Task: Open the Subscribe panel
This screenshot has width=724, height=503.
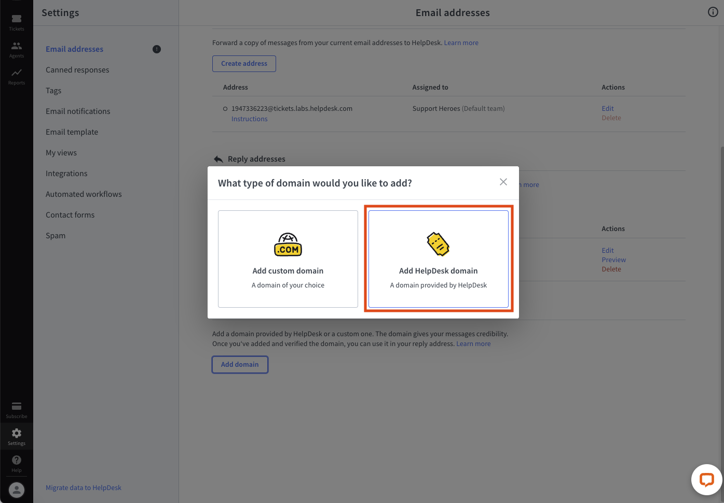Action: [16, 409]
